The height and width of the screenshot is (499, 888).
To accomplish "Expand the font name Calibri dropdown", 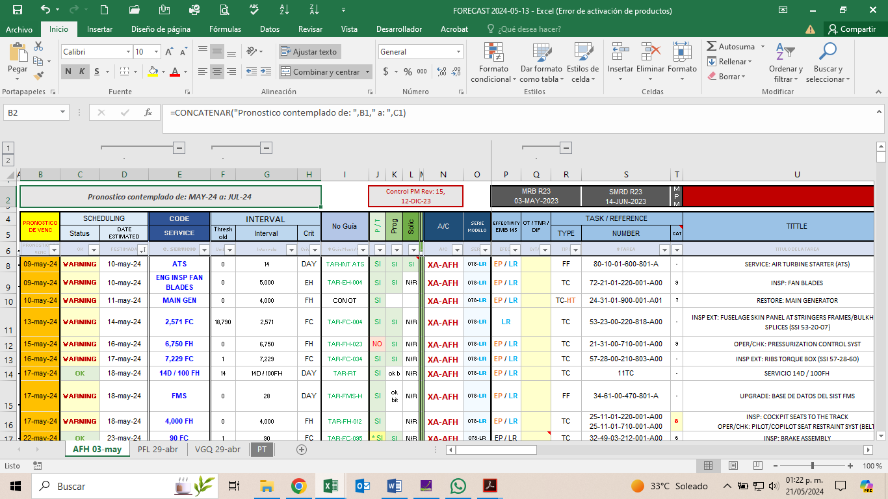I will point(128,52).
